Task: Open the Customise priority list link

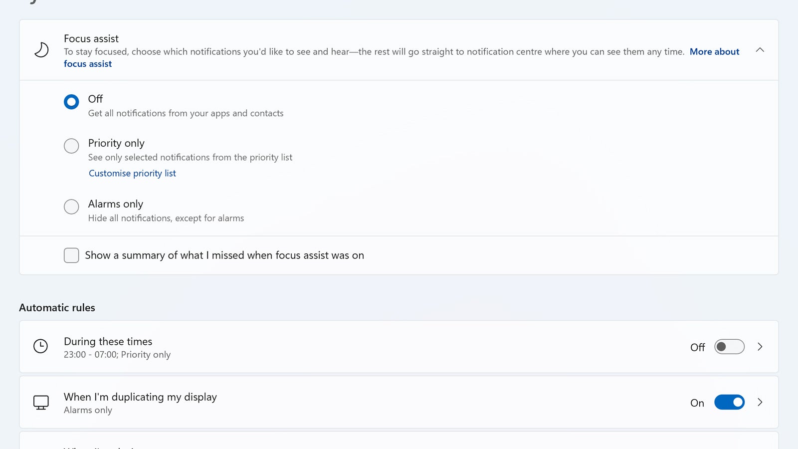Action: coord(132,173)
